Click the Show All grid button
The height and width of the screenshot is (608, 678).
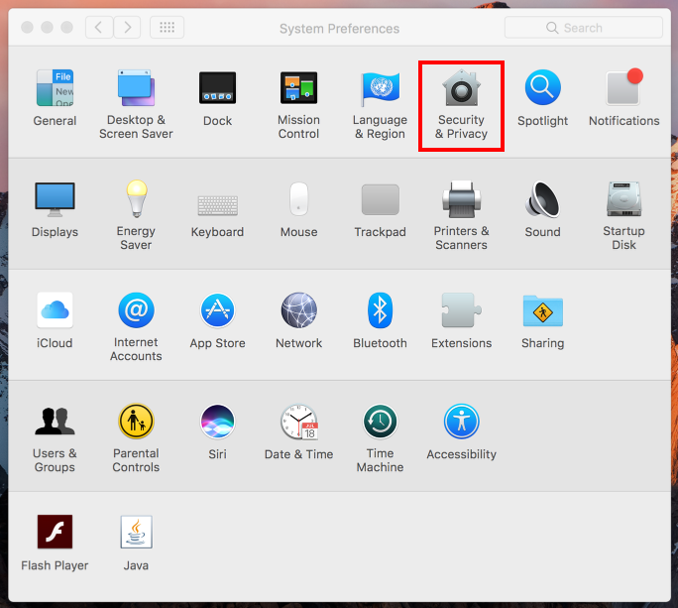(x=167, y=28)
